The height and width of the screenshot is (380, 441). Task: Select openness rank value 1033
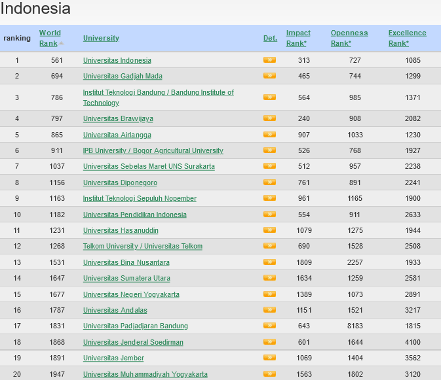pos(355,135)
